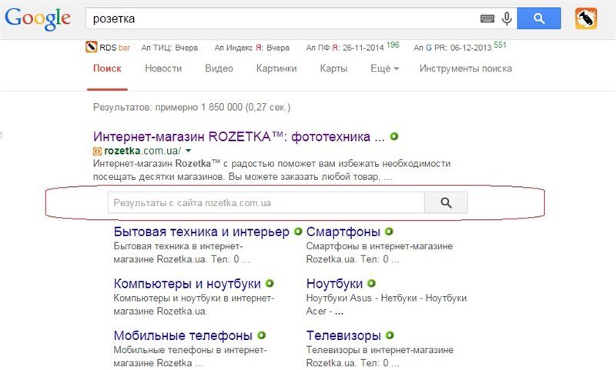Open the orange extension icon at top right
Viewport: 616px width, 370px height.
pyautogui.click(x=586, y=17)
